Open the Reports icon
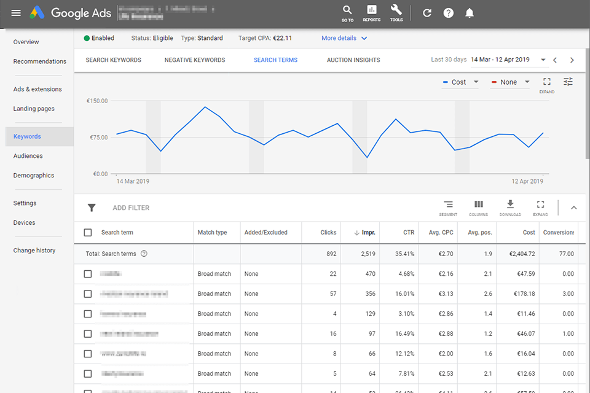The image size is (590, 393). (372, 12)
